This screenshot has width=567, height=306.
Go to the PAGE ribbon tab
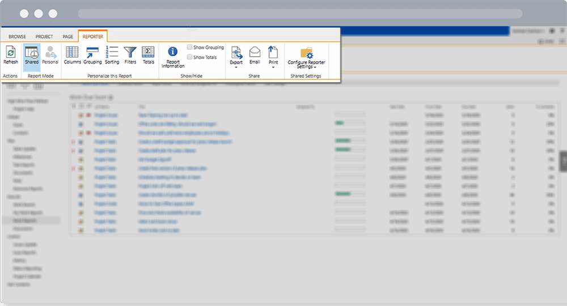click(67, 36)
